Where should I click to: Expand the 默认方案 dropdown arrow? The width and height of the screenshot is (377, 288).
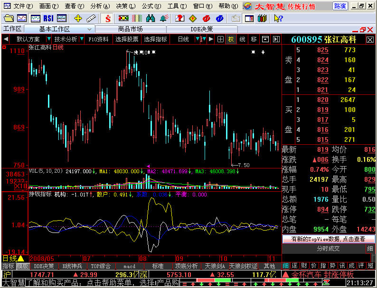pyautogui.click(x=49, y=39)
